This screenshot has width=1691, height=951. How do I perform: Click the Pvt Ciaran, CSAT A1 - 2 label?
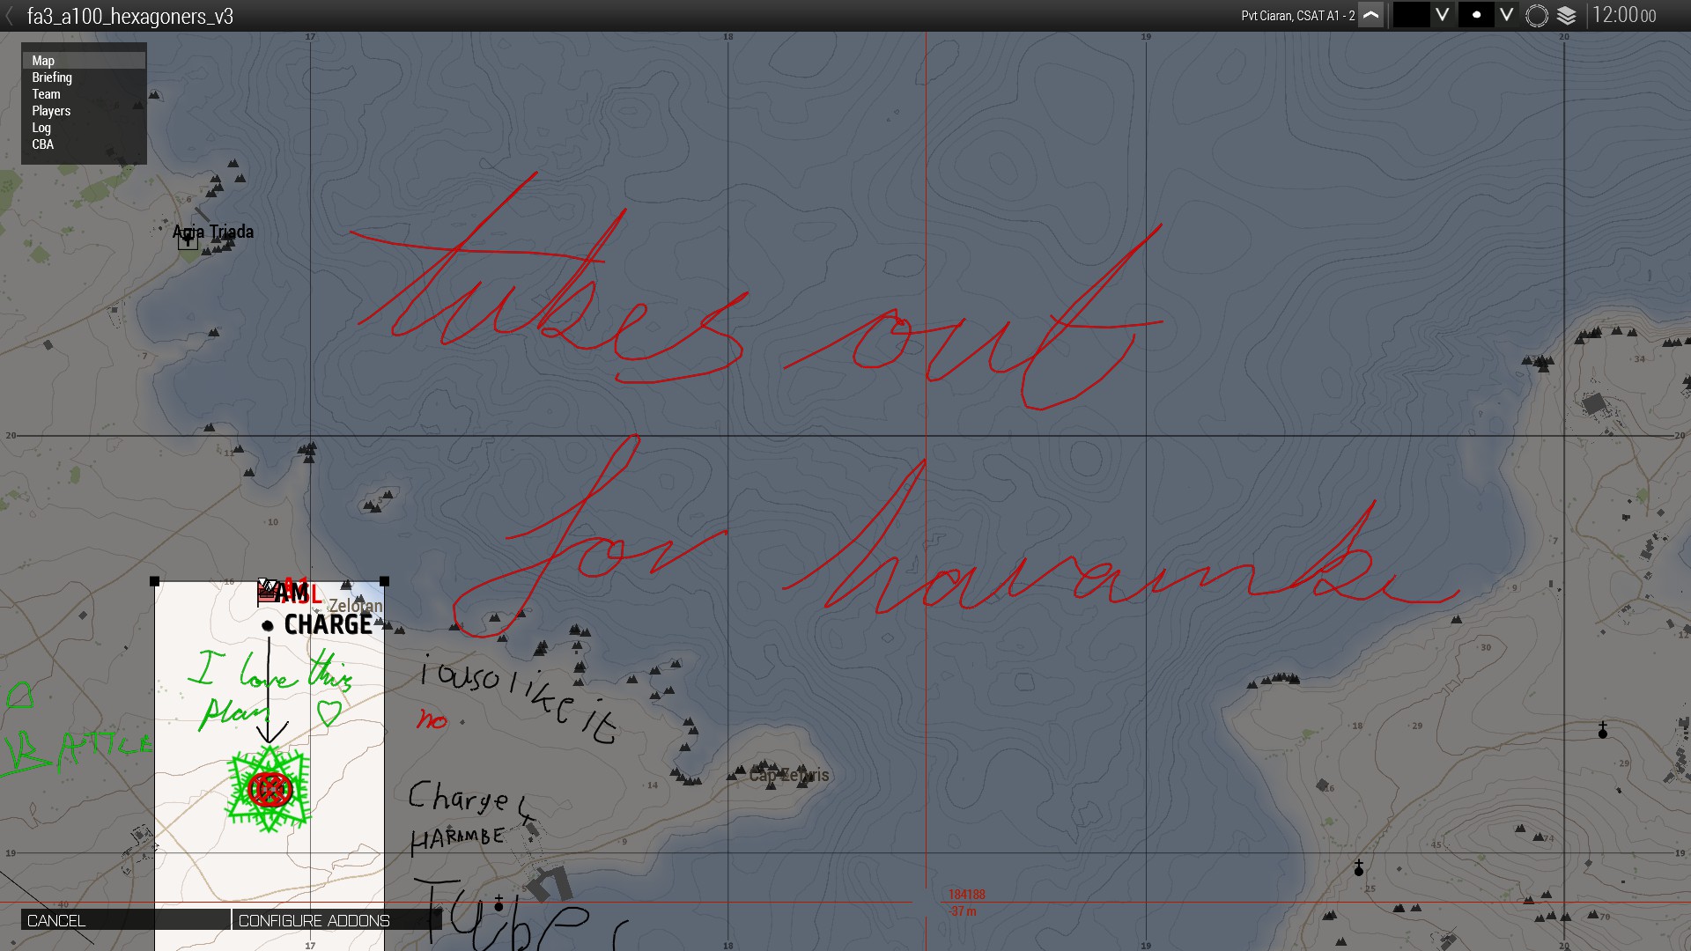click(1298, 16)
